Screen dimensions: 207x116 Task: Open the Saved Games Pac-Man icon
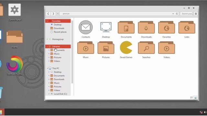coord(126,47)
